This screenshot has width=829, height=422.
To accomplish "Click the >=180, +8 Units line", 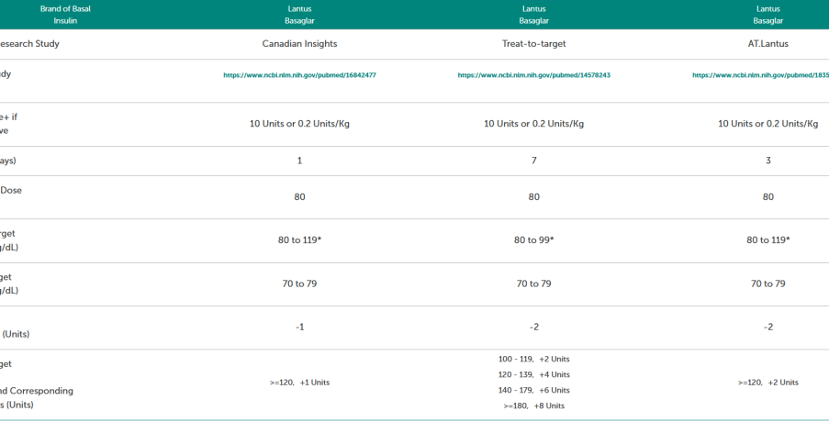I will 533,405.
